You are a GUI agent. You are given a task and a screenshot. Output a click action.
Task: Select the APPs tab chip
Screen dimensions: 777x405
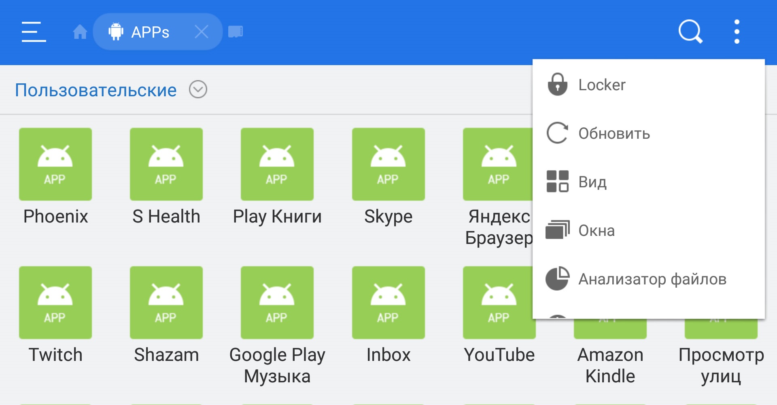(157, 32)
